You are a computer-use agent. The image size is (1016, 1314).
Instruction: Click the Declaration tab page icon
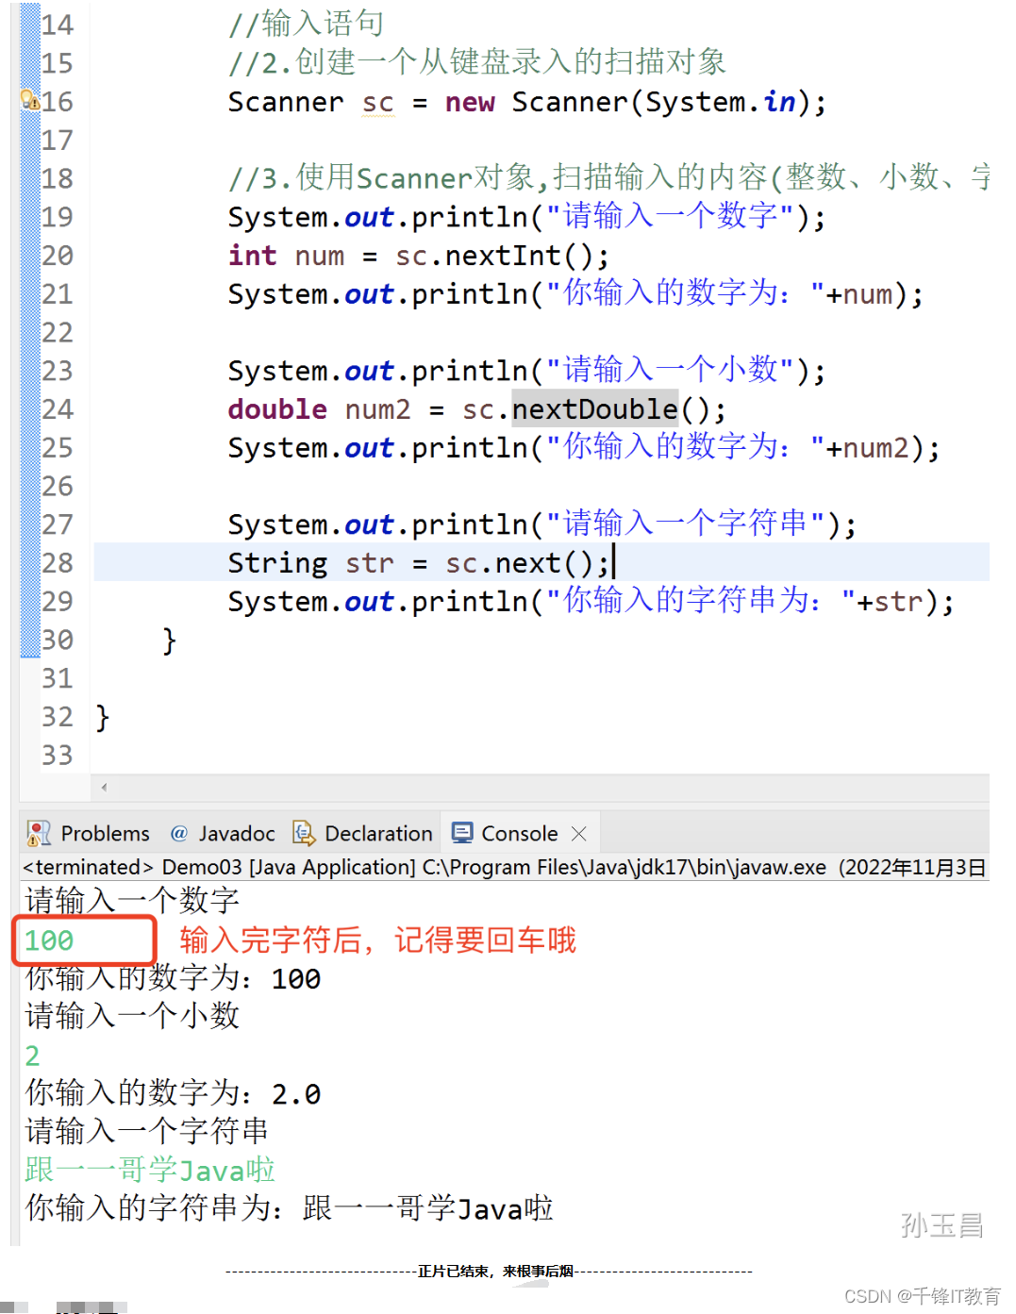click(304, 833)
